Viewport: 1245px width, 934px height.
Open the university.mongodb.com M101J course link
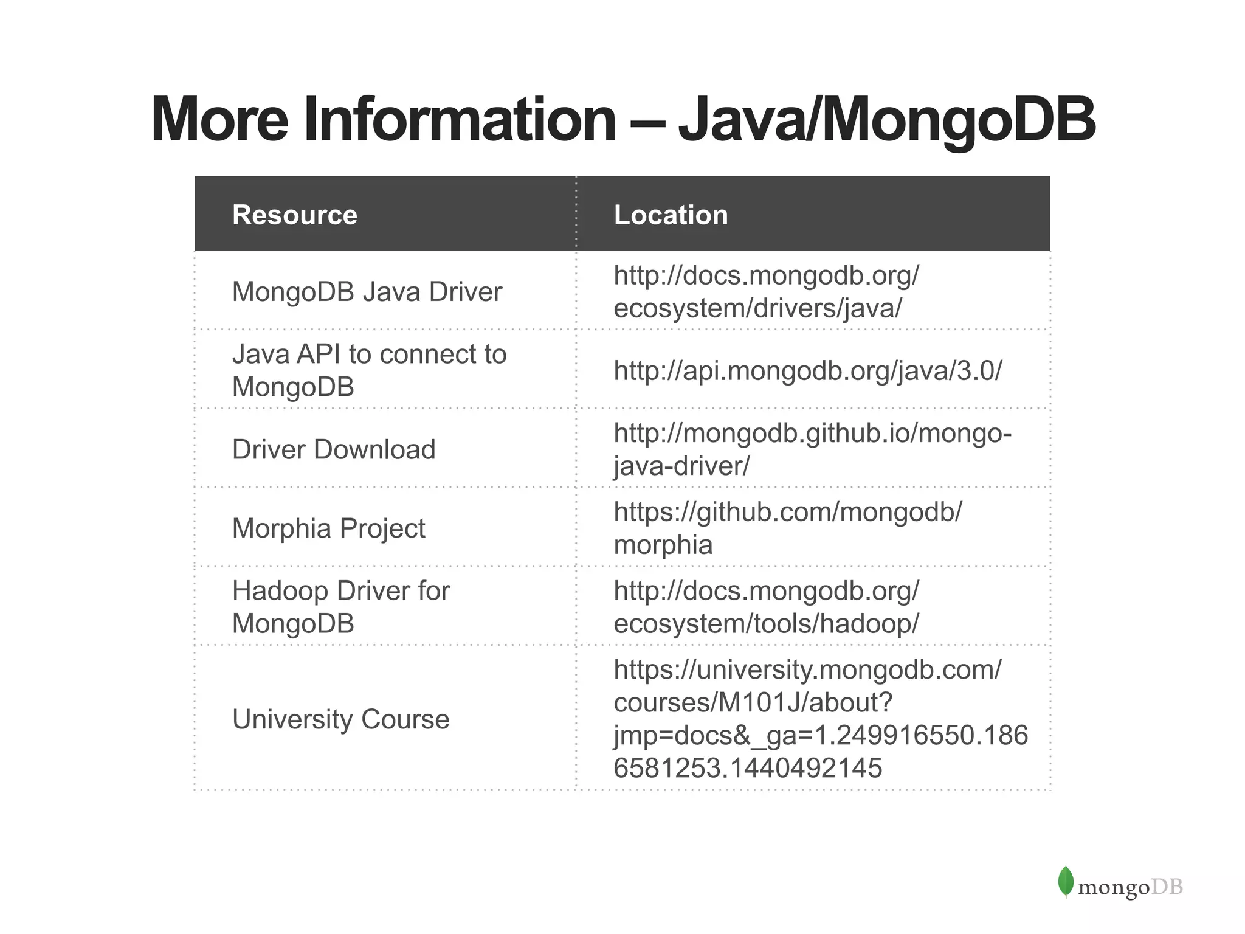[x=821, y=719]
